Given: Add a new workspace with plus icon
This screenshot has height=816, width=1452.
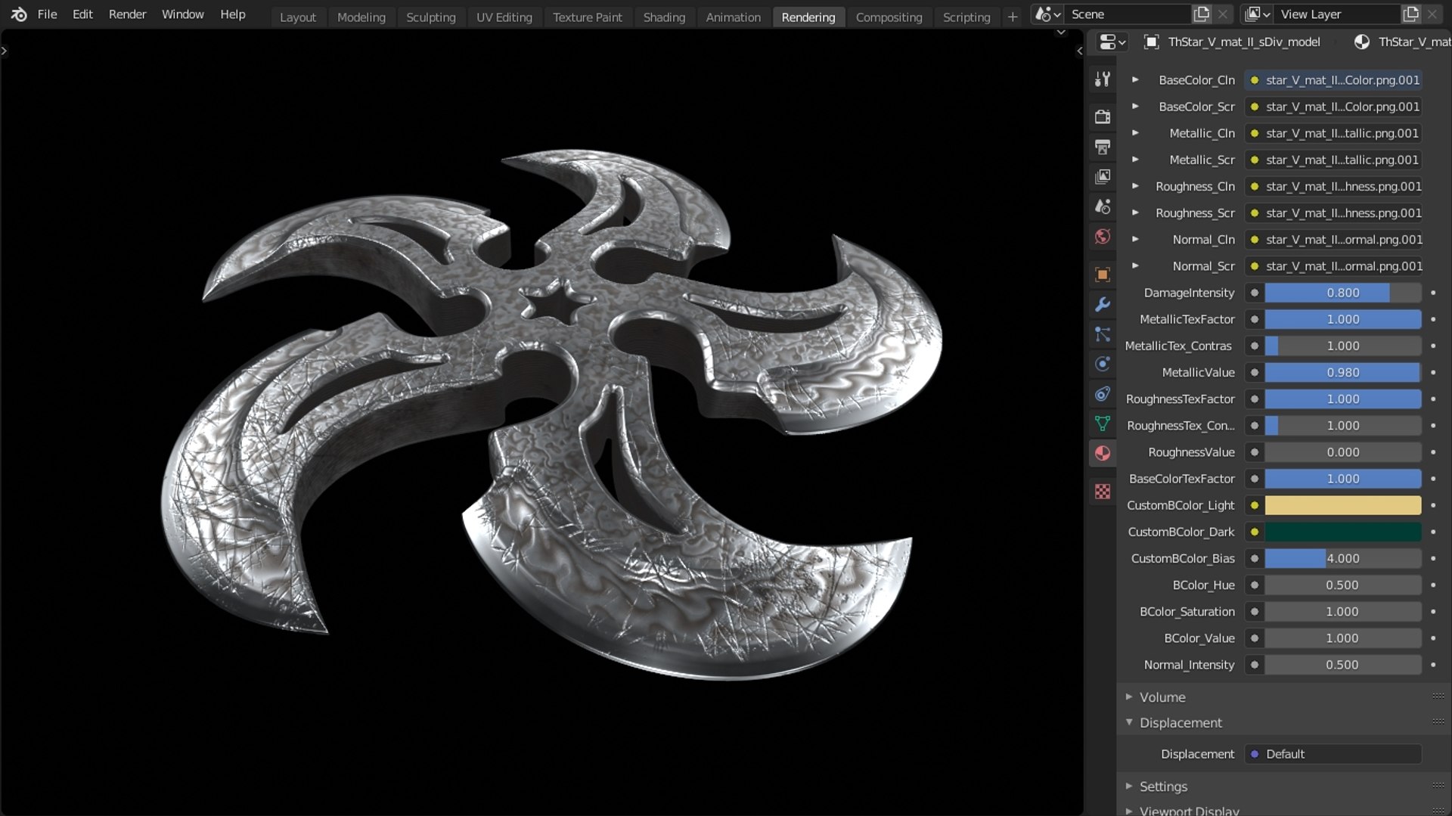Looking at the screenshot, I should (1013, 17).
